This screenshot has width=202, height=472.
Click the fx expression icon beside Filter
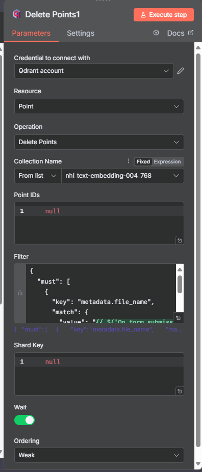click(x=20, y=293)
